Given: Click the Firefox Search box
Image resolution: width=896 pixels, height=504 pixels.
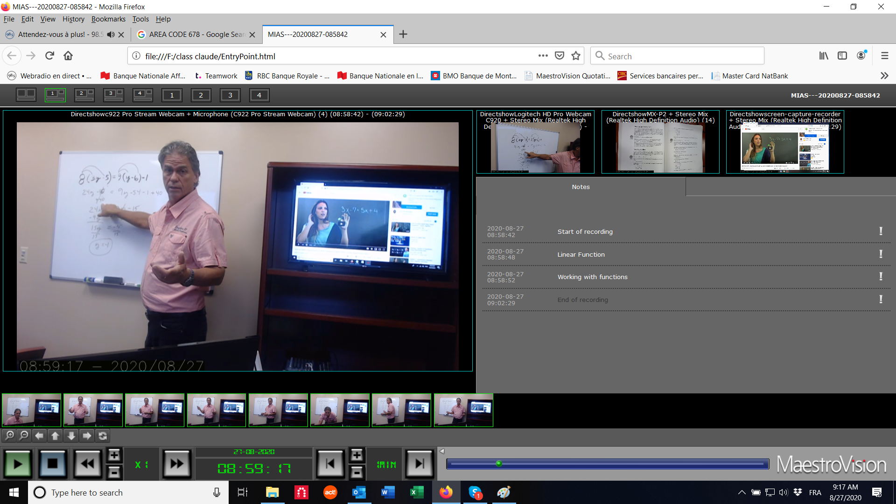Looking at the screenshot, I should [677, 56].
